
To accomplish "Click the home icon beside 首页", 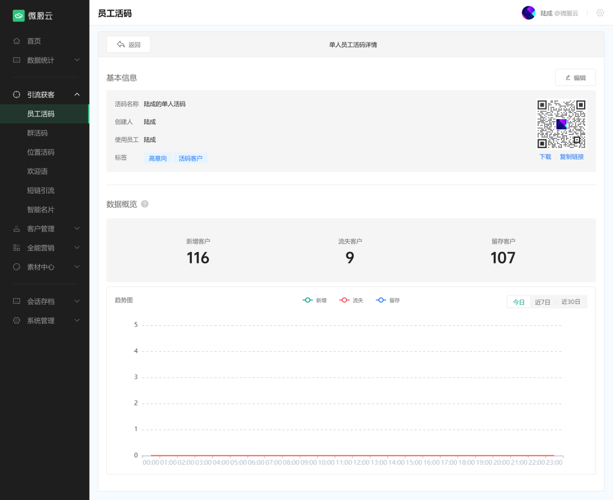I will click(x=16, y=41).
